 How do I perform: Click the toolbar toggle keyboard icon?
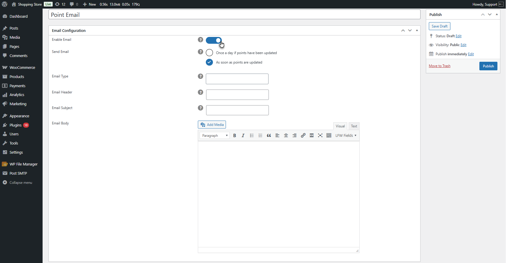coord(329,135)
